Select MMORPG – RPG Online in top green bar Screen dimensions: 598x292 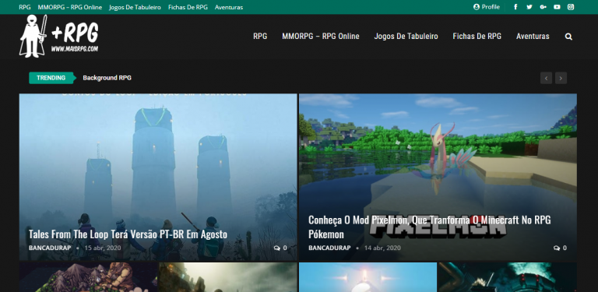(x=70, y=7)
